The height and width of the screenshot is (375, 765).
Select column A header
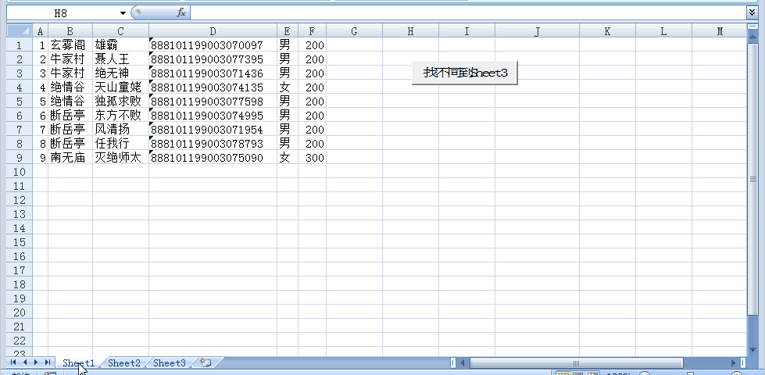point(40,31)
